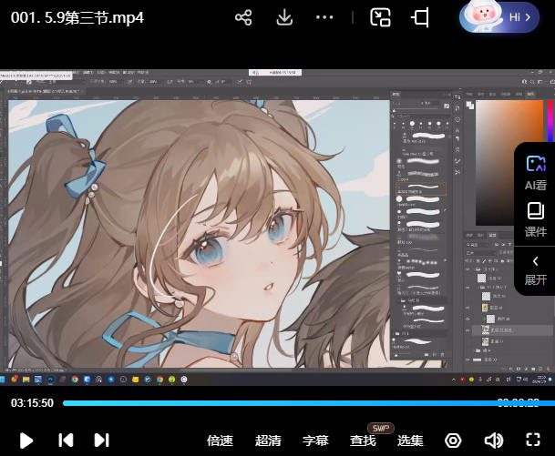The width and height of the screenshot is (555, 456).
Task: Open the AI看 side panel
Action: tap(535, 171)
